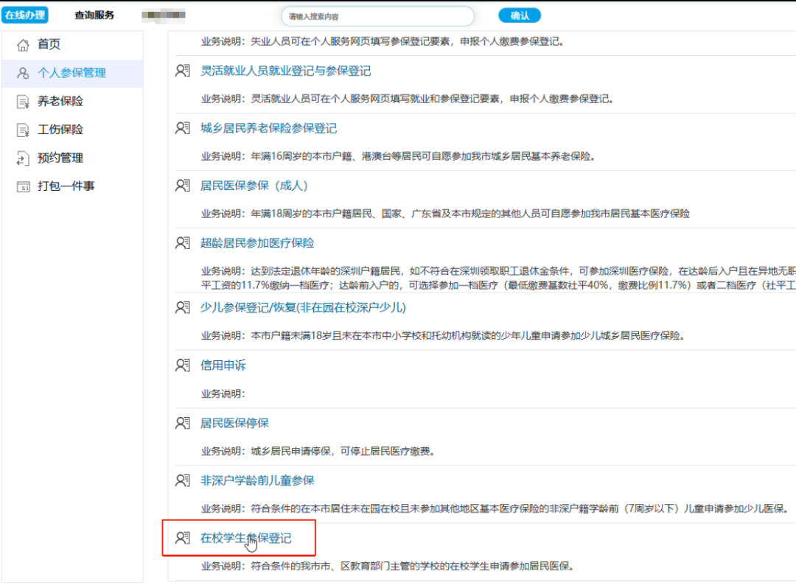The image size is (796, 585).
Task: Switch to the 在线办理 tab
Action: [x=26, y=15]
